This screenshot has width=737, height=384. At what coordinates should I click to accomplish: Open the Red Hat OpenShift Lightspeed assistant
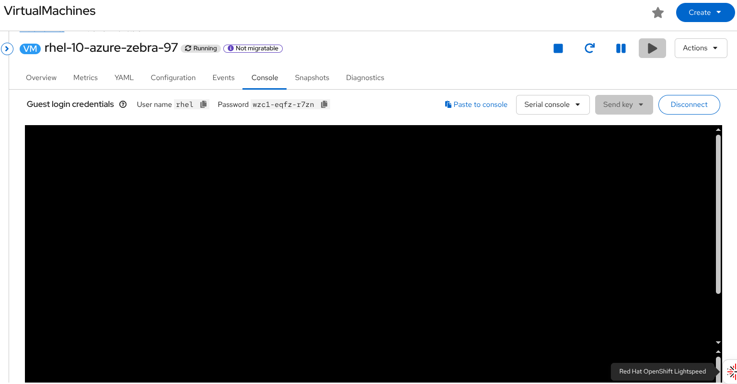[x=731, y=371]
